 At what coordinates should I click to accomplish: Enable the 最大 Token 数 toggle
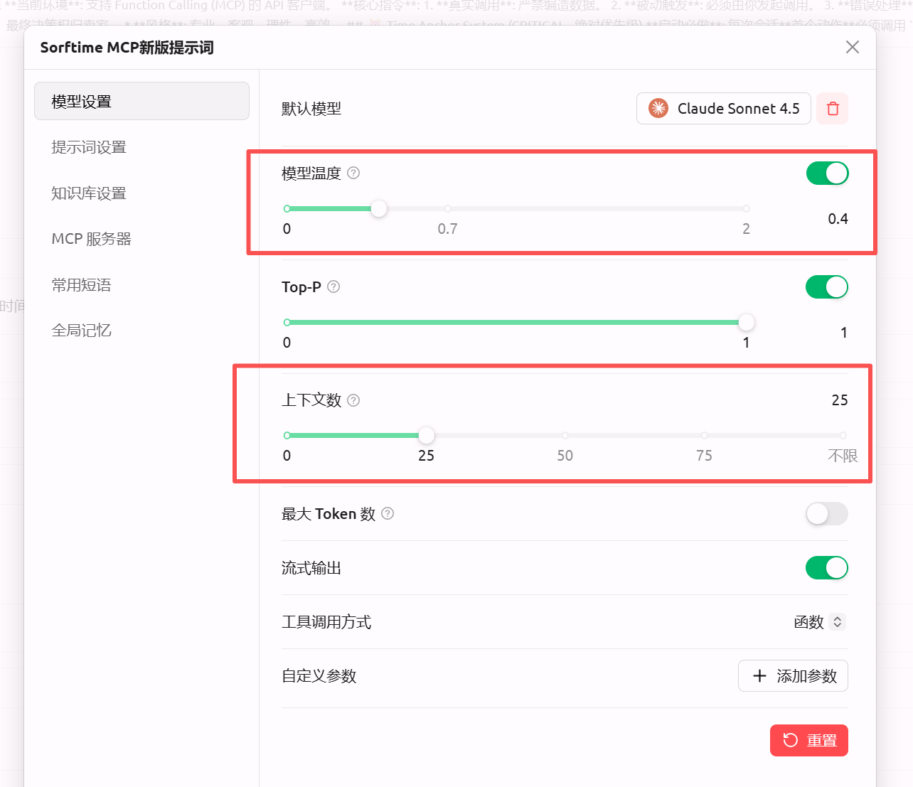click(x=826, y=513)
